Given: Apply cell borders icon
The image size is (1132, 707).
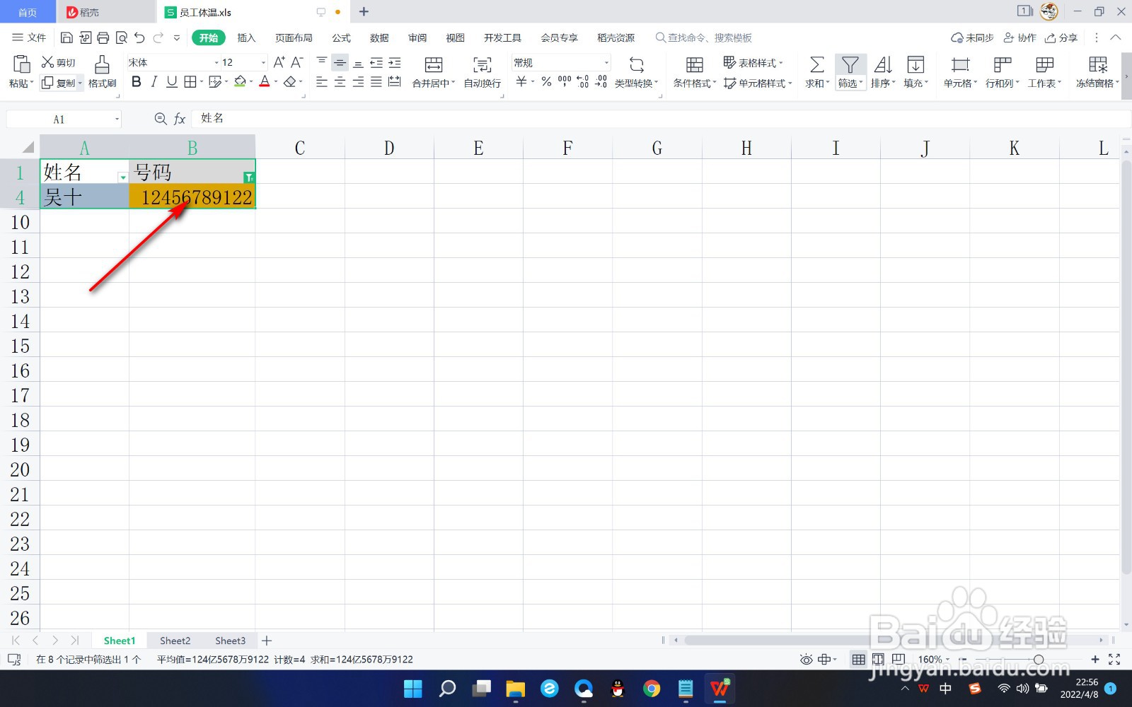Looking at the screenshot, I should pyautogui.click(x=190, y=82).
